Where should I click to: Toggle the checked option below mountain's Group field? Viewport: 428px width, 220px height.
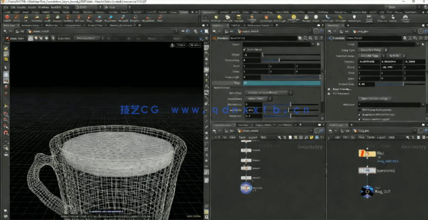click(x=244, y=49)
